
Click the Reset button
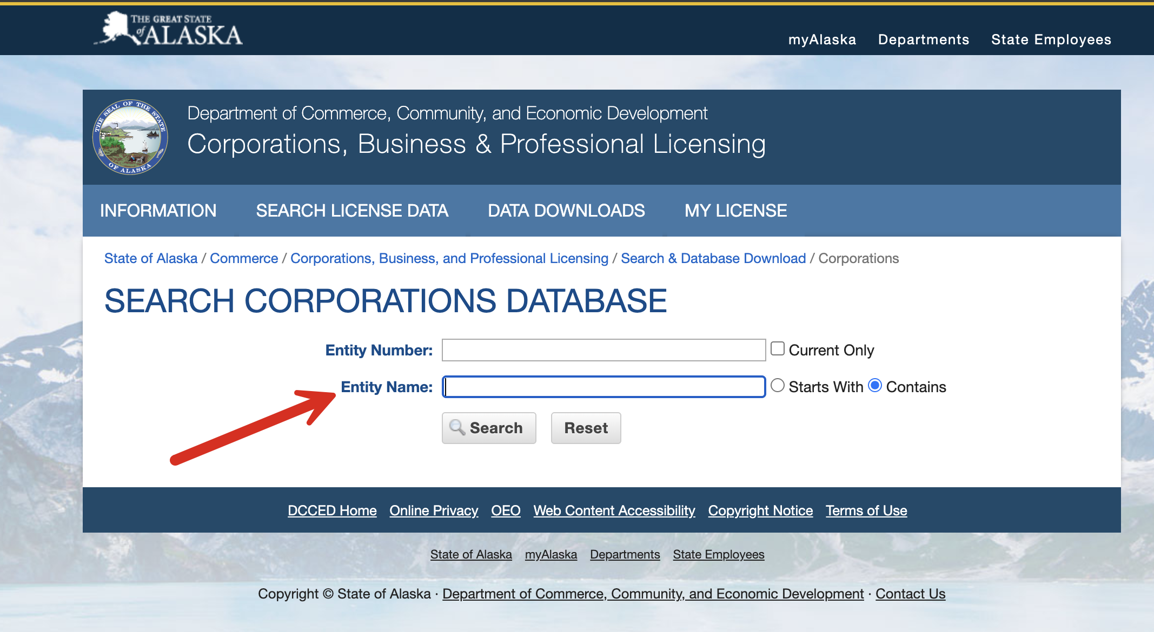[x=586, y=428]
